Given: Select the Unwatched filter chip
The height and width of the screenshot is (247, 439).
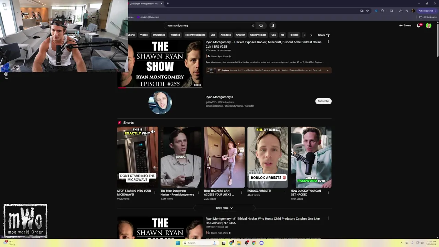Looking at the screenshot, I should [x=159, y=35].
